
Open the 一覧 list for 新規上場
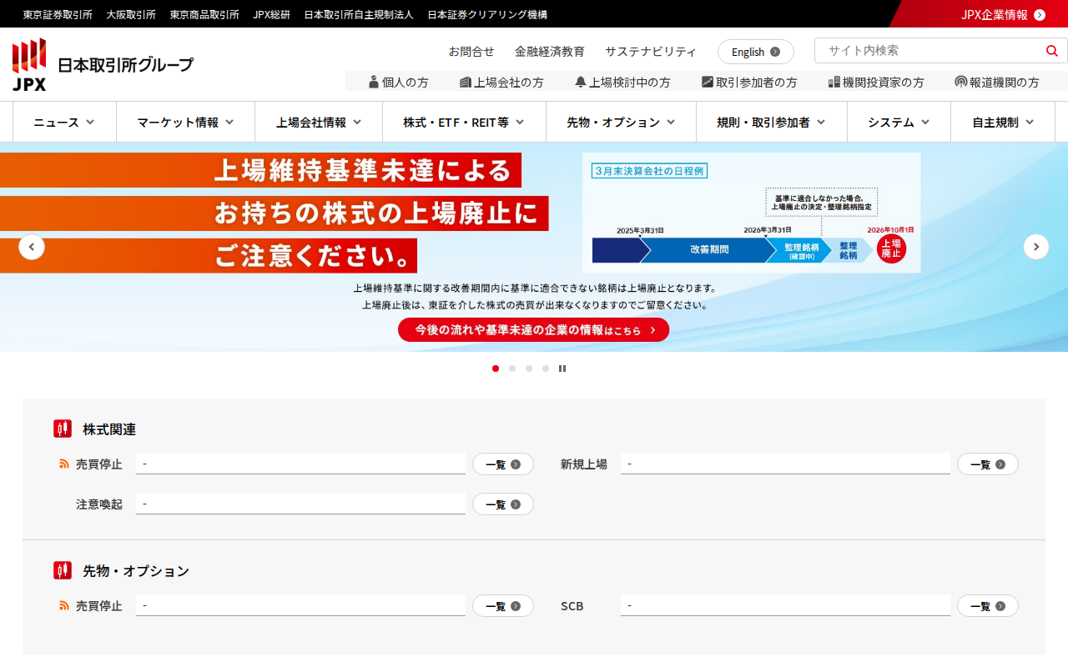988,464
